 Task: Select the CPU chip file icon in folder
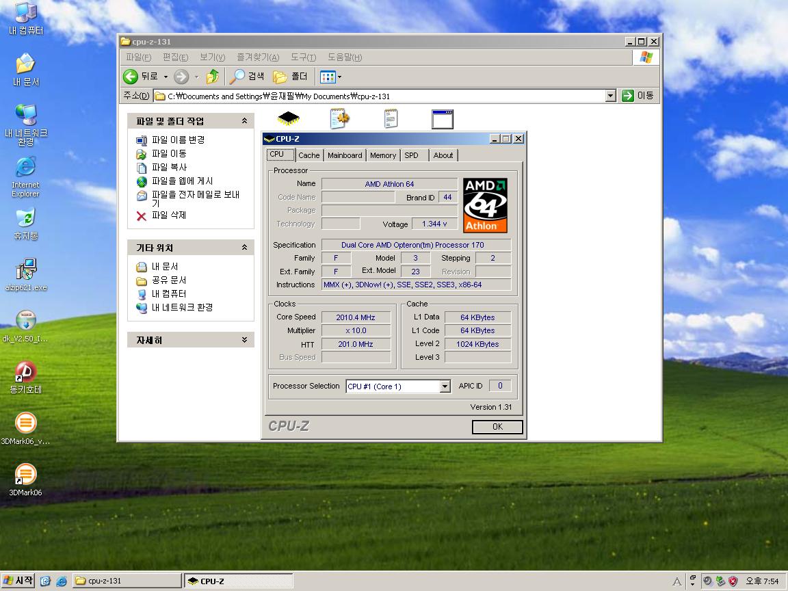click(289, 118)
